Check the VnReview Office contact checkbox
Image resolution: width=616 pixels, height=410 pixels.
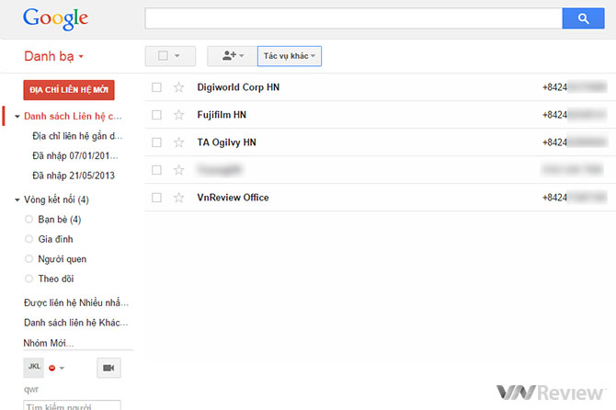[x=156, y=198]
